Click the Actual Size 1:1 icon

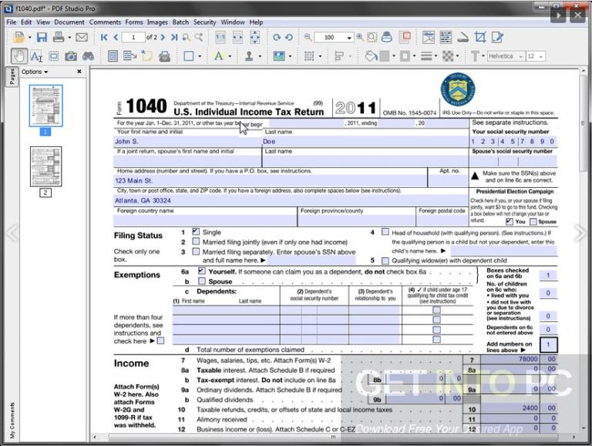click(x=220, y=37)
